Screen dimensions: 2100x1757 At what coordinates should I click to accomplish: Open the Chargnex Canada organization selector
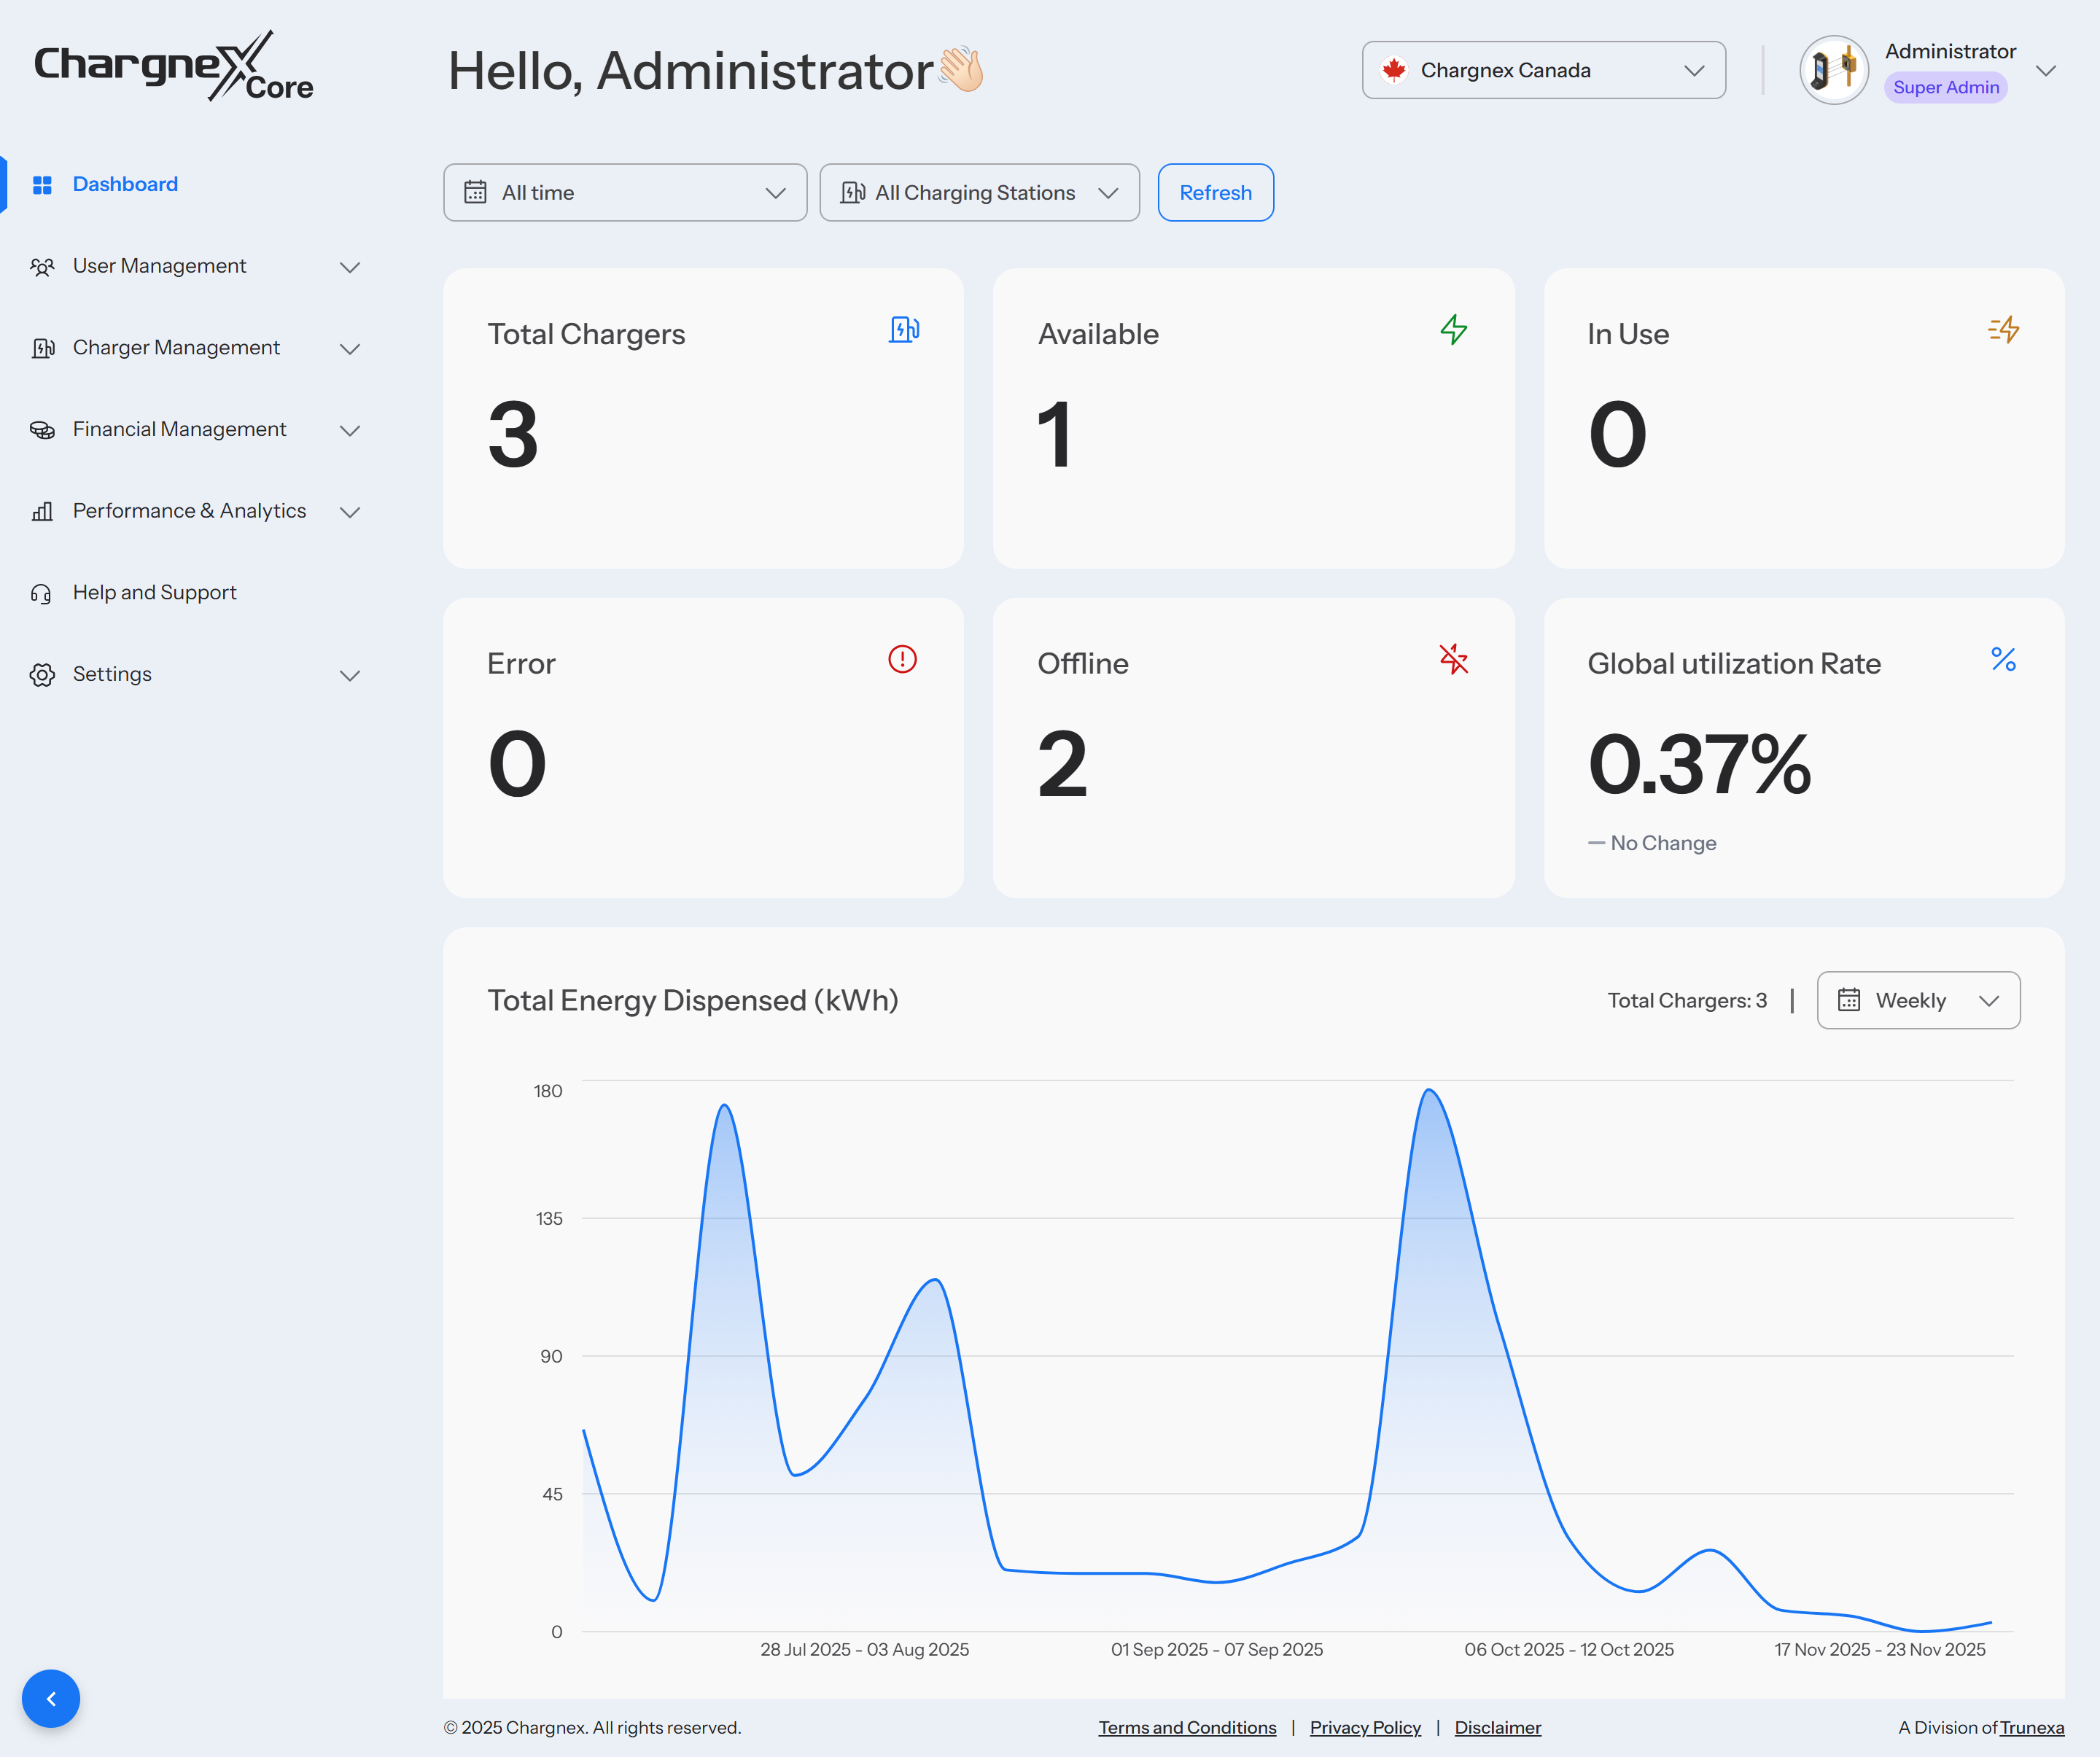[1543, 70]
